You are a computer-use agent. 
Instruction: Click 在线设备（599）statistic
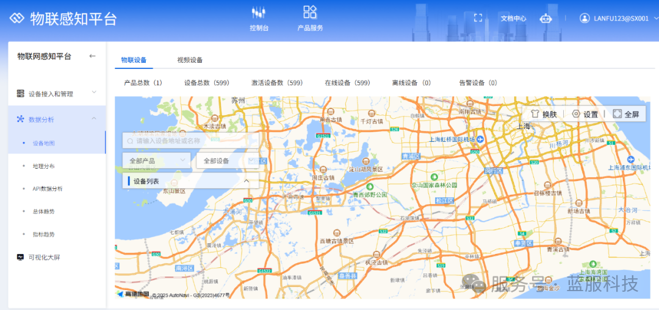click(347, 83)
